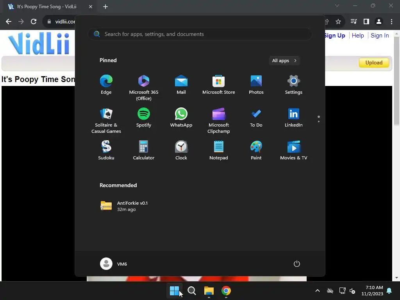Click the Sign Up link on VidLii

tap(335, 36)
